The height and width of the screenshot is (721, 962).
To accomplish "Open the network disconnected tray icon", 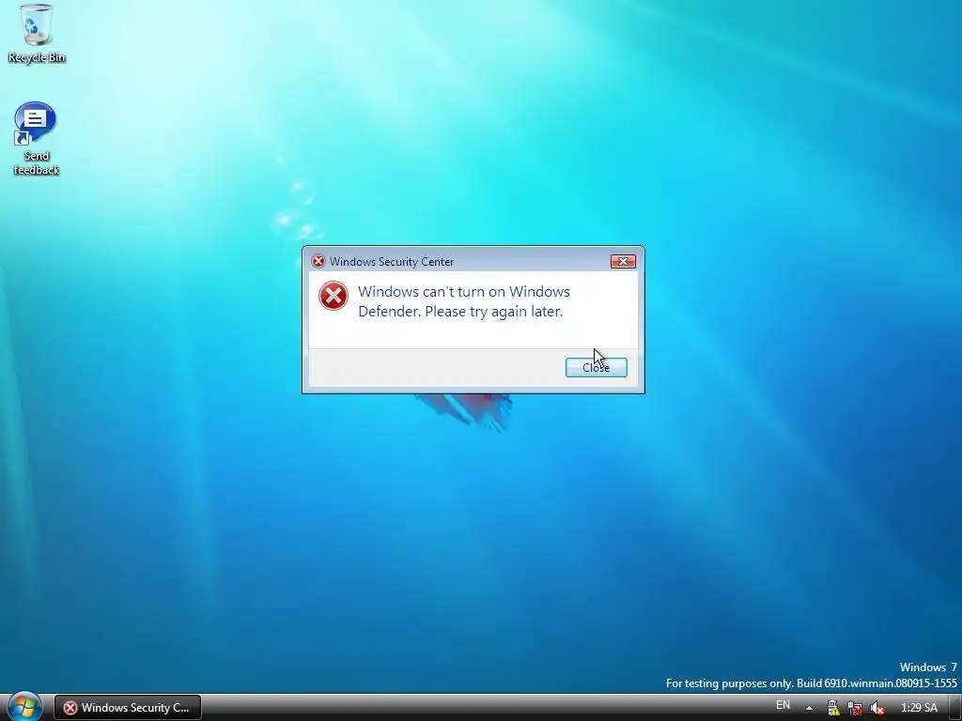I will (x=855, y=708).
